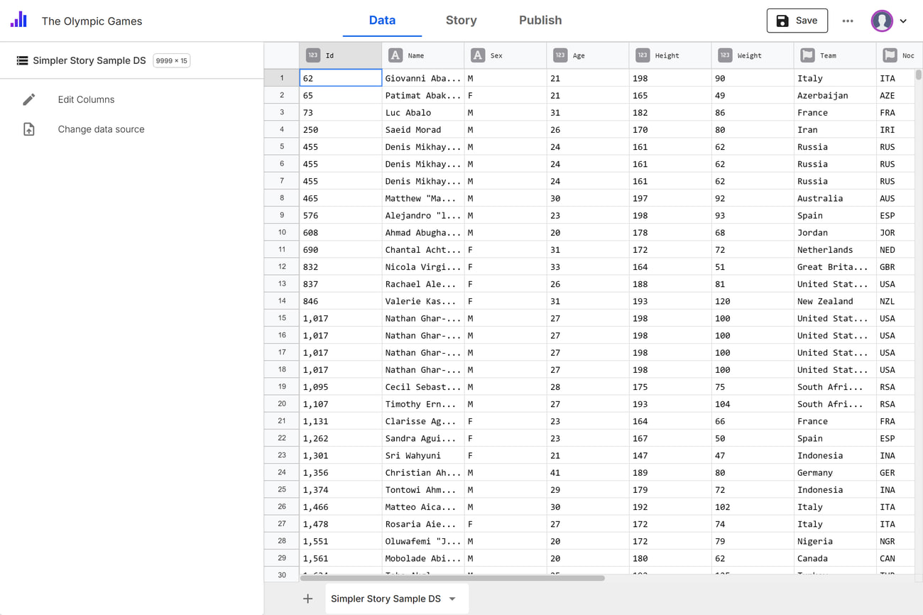Click the data source list icon
Image resolution: width=923 pixels, height=615 pixels.
pyautogui.click(x=22, y=60)
